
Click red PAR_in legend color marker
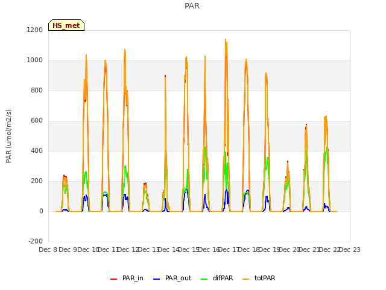tap(113, 279)
